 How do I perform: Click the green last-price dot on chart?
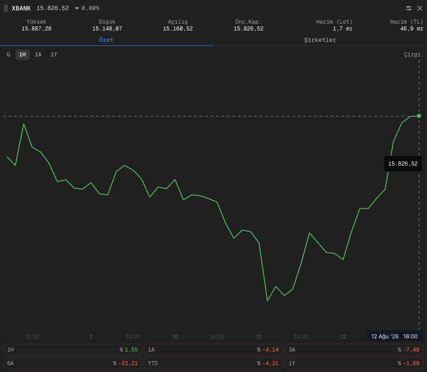point(419,116)
